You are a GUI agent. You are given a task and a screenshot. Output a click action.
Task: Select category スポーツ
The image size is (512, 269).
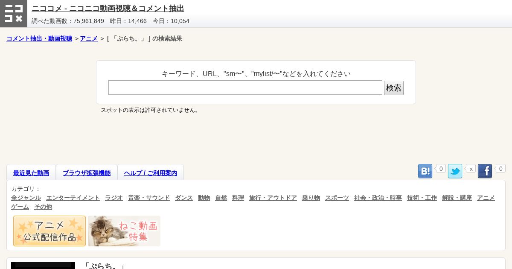click(337, 198)
